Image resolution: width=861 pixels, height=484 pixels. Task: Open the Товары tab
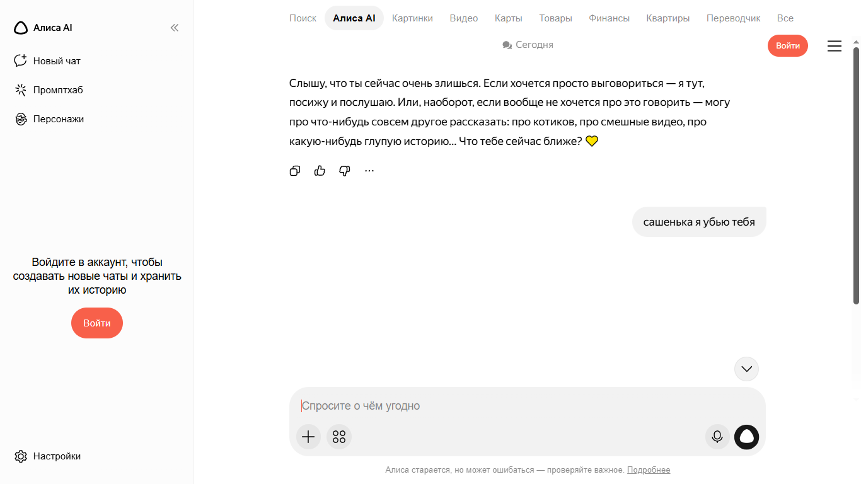pos(555,18)
